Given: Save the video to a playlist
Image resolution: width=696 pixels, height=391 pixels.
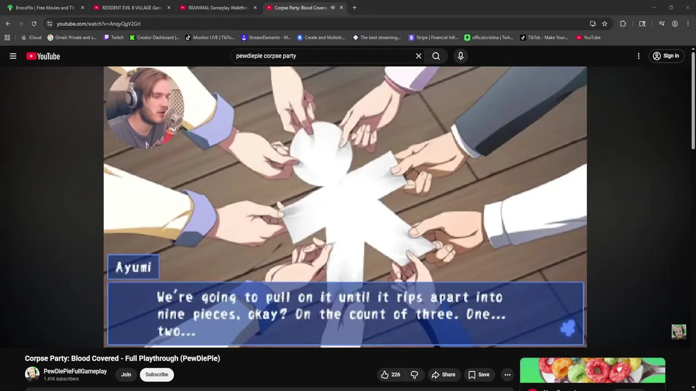Looking at the screenshot, I should coord(479,375).
